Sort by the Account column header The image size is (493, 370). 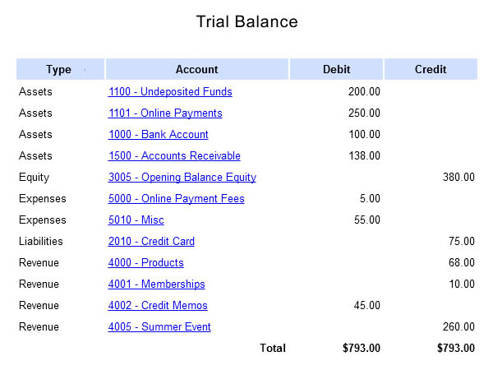tap(197, 69)
